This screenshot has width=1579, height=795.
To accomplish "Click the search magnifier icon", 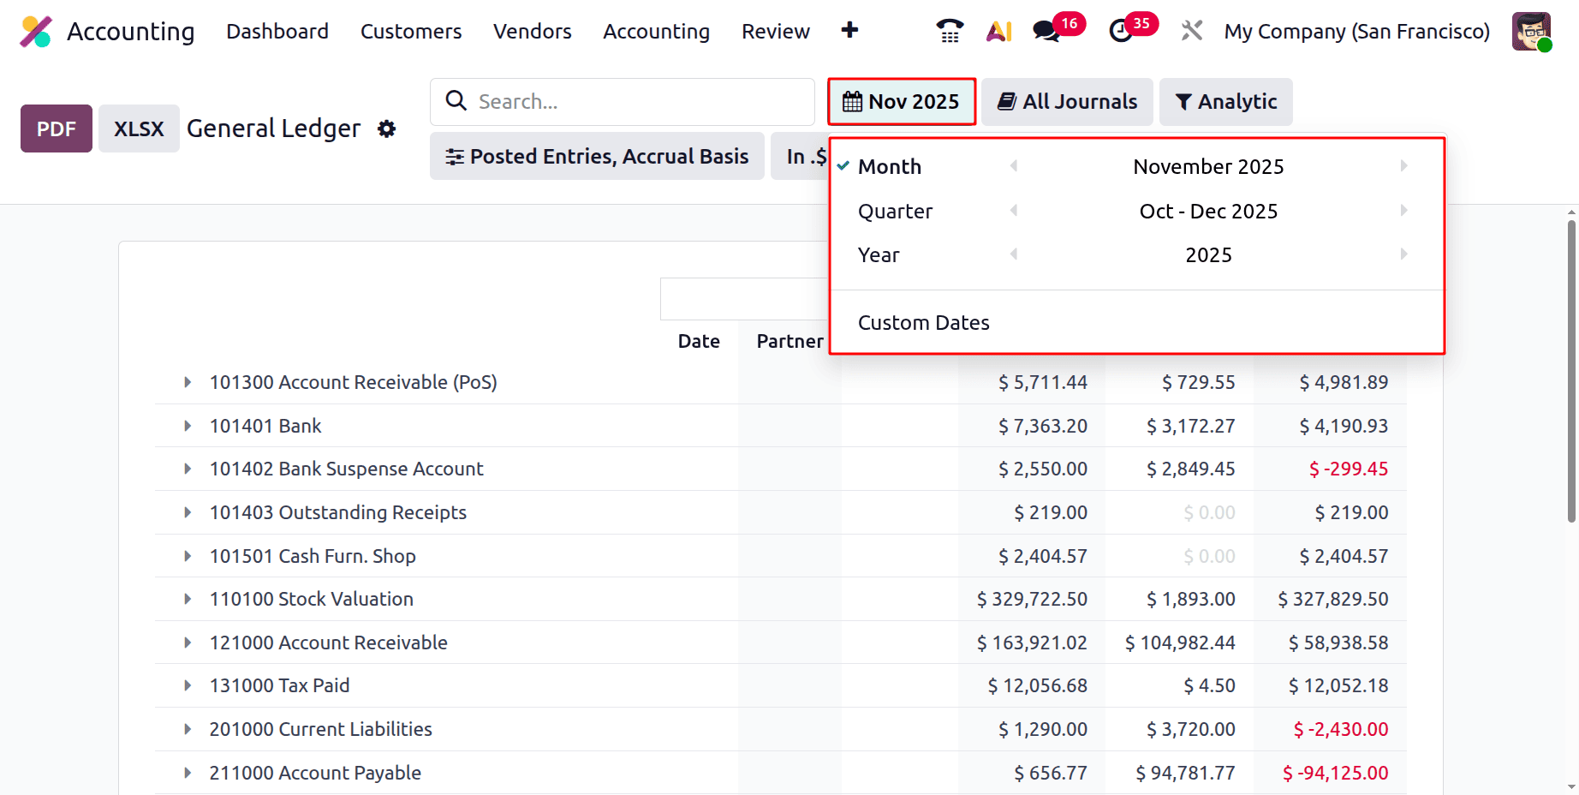I will point(456,101).
